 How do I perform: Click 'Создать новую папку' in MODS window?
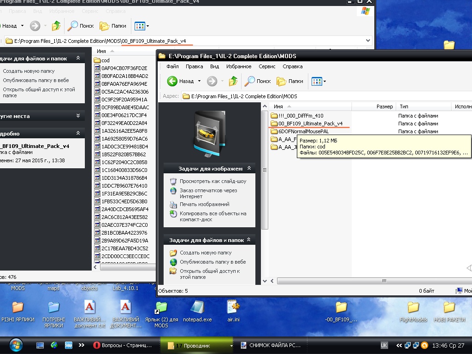(206, 253)
